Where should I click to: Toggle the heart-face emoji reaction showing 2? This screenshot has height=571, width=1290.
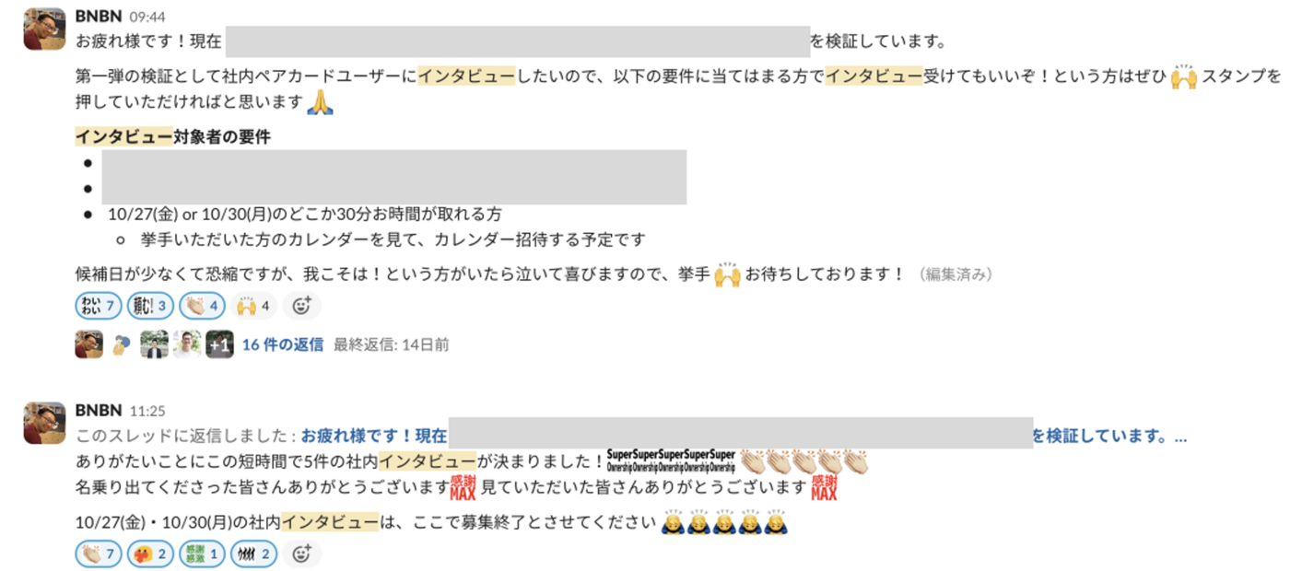pyautogui.click(x=150, y=554)
